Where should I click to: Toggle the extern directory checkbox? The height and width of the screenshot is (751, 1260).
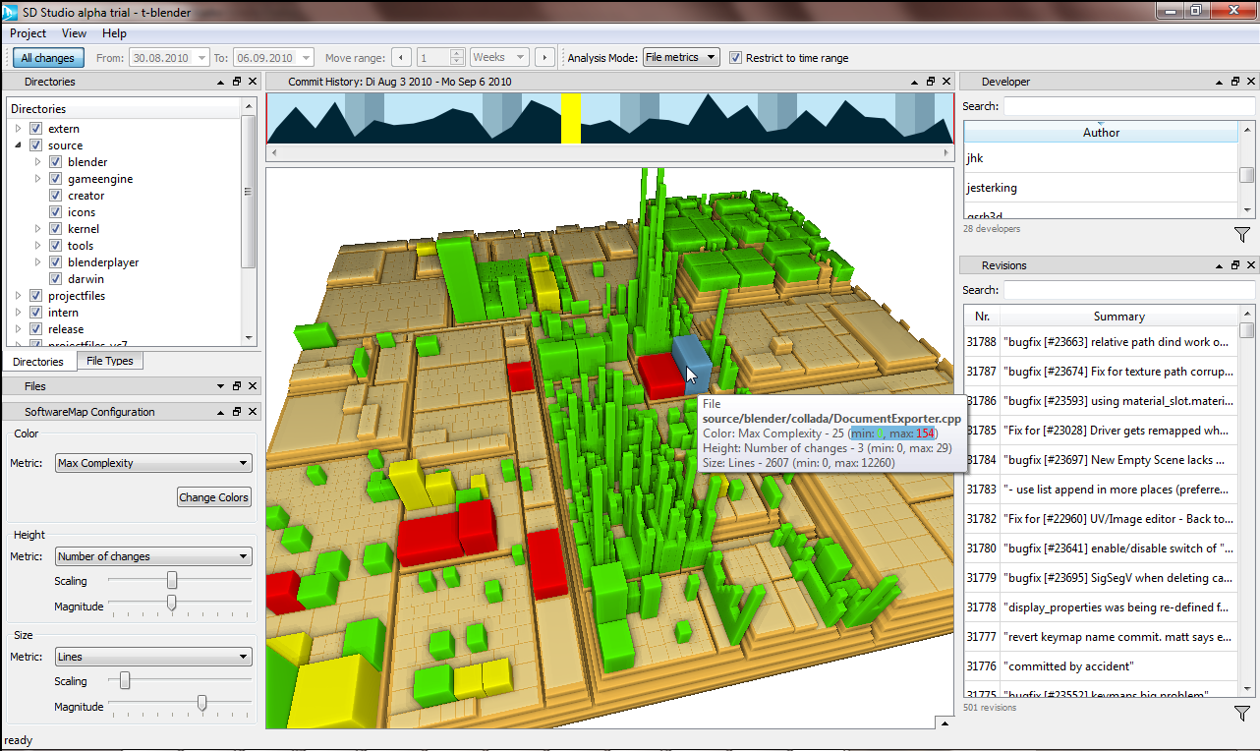[36, 129]
